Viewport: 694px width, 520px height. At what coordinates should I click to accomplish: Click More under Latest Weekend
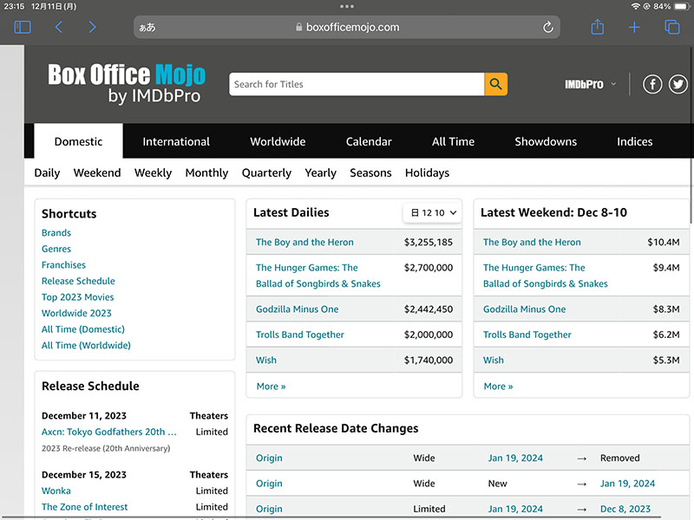point(498,387)
